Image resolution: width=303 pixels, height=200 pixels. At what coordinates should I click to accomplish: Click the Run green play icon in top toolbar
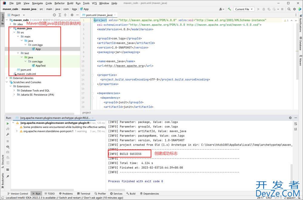tap(258, 9)
